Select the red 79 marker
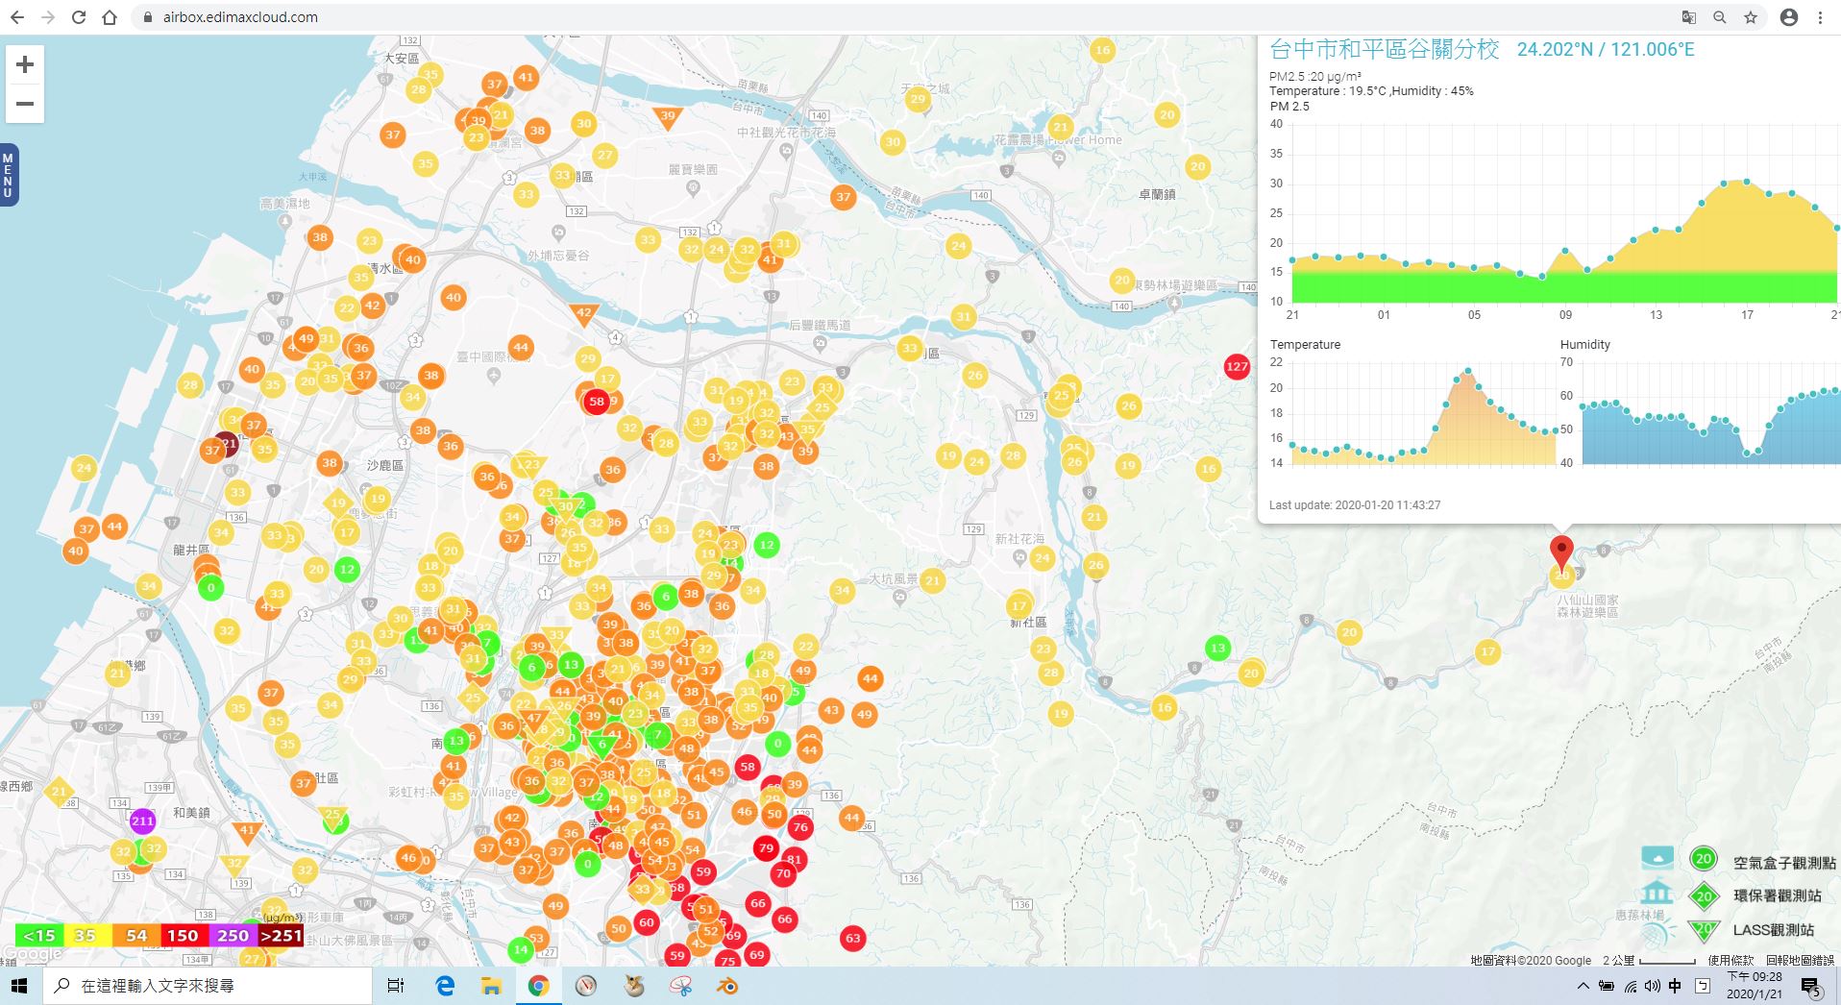 tap(766, 847)
